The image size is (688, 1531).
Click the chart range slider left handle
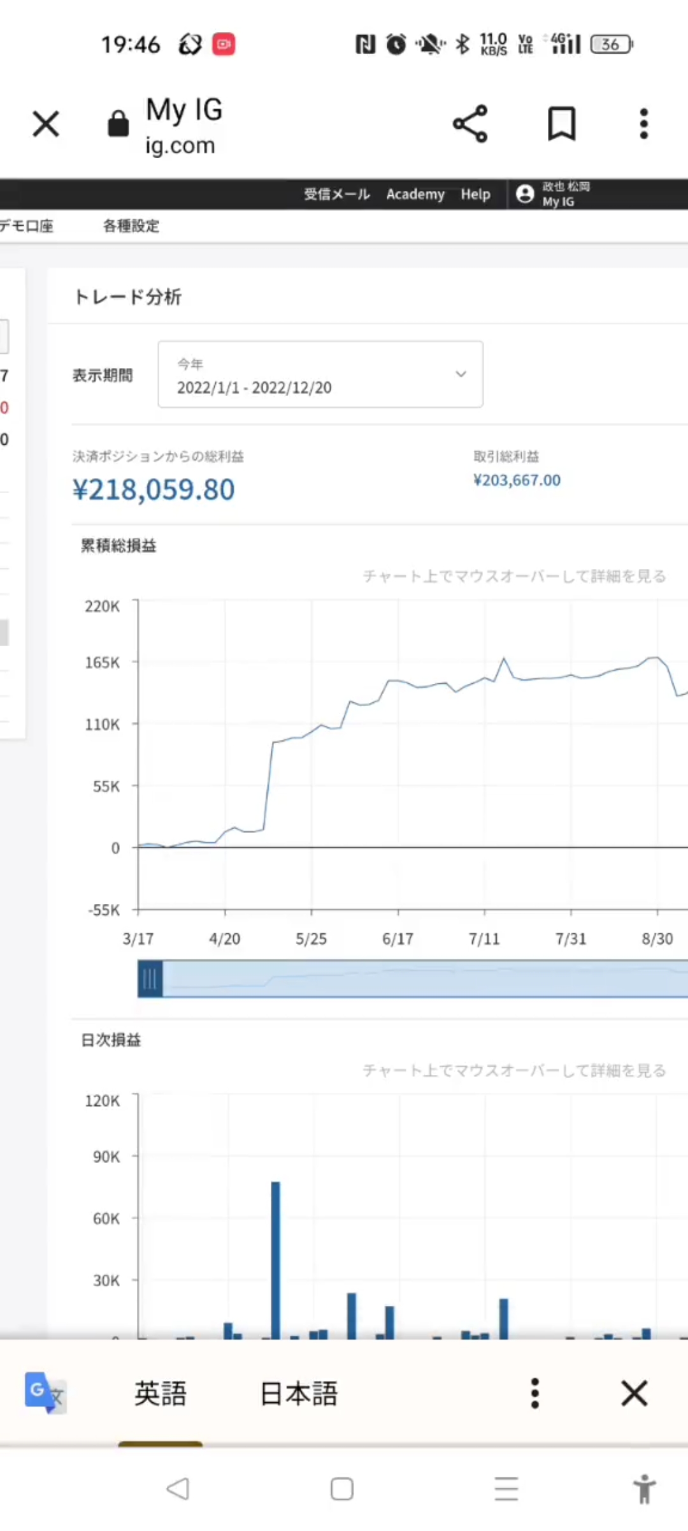150,979
